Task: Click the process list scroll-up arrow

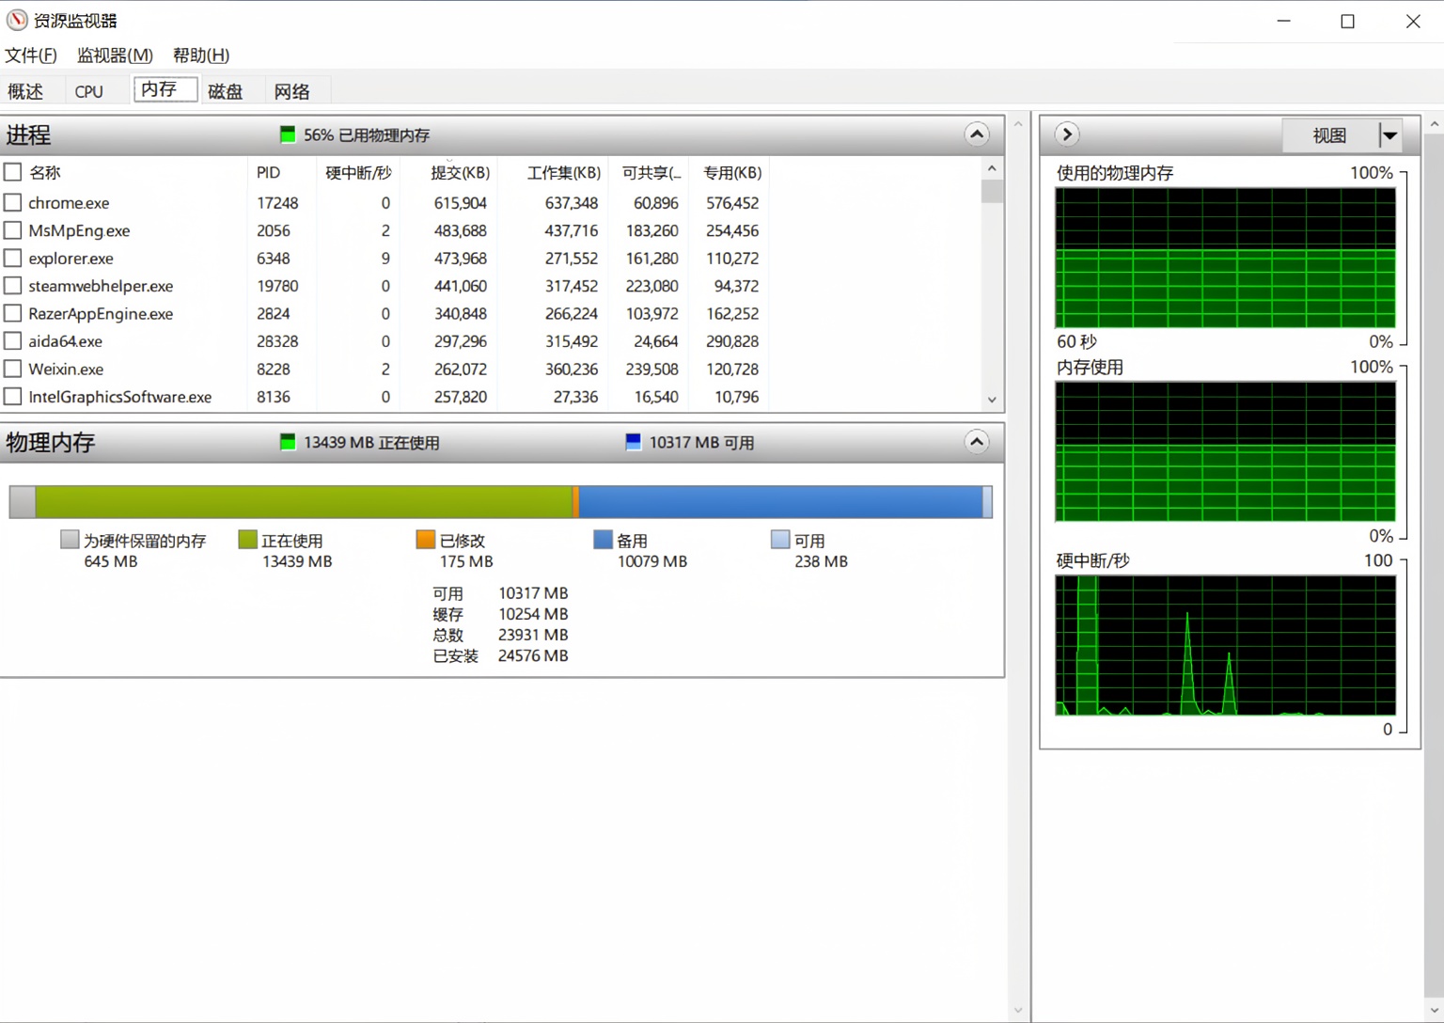Action: (x=992, y=168)
